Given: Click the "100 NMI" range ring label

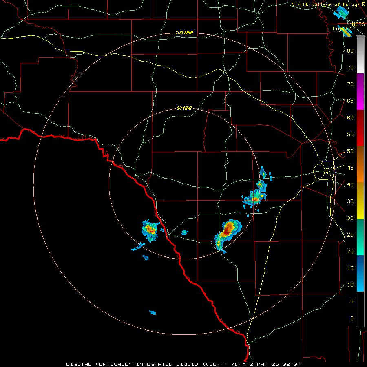Looking at the screenshot, I should 184,33.
